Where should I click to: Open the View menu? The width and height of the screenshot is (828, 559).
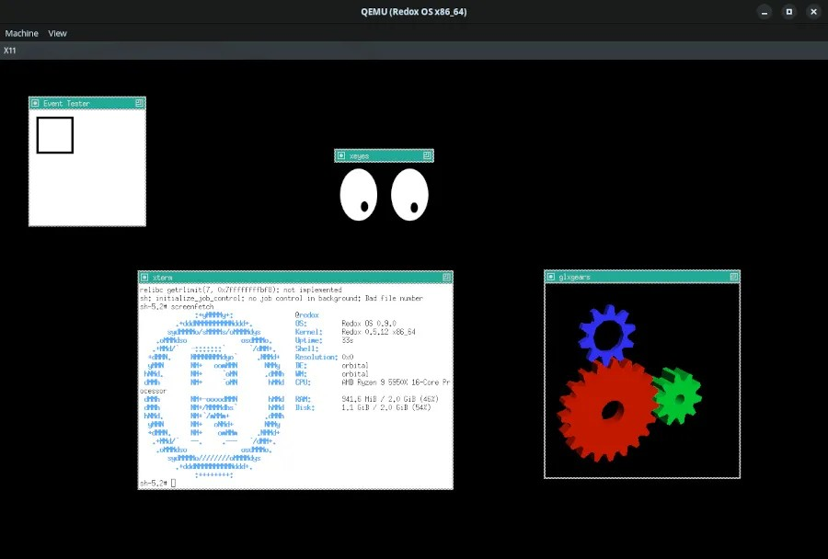coord(57,33)
